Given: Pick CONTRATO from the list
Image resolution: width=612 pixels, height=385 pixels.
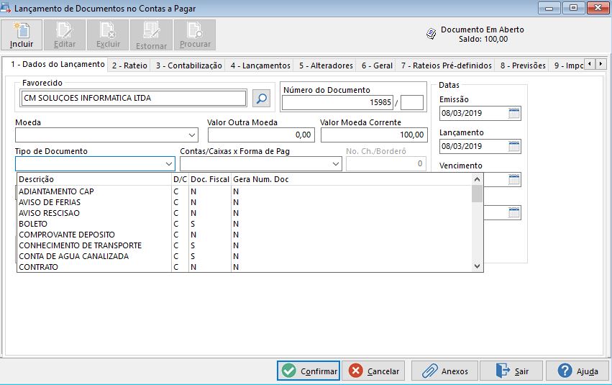Looking at the screenshot, I should coord(245,267).
